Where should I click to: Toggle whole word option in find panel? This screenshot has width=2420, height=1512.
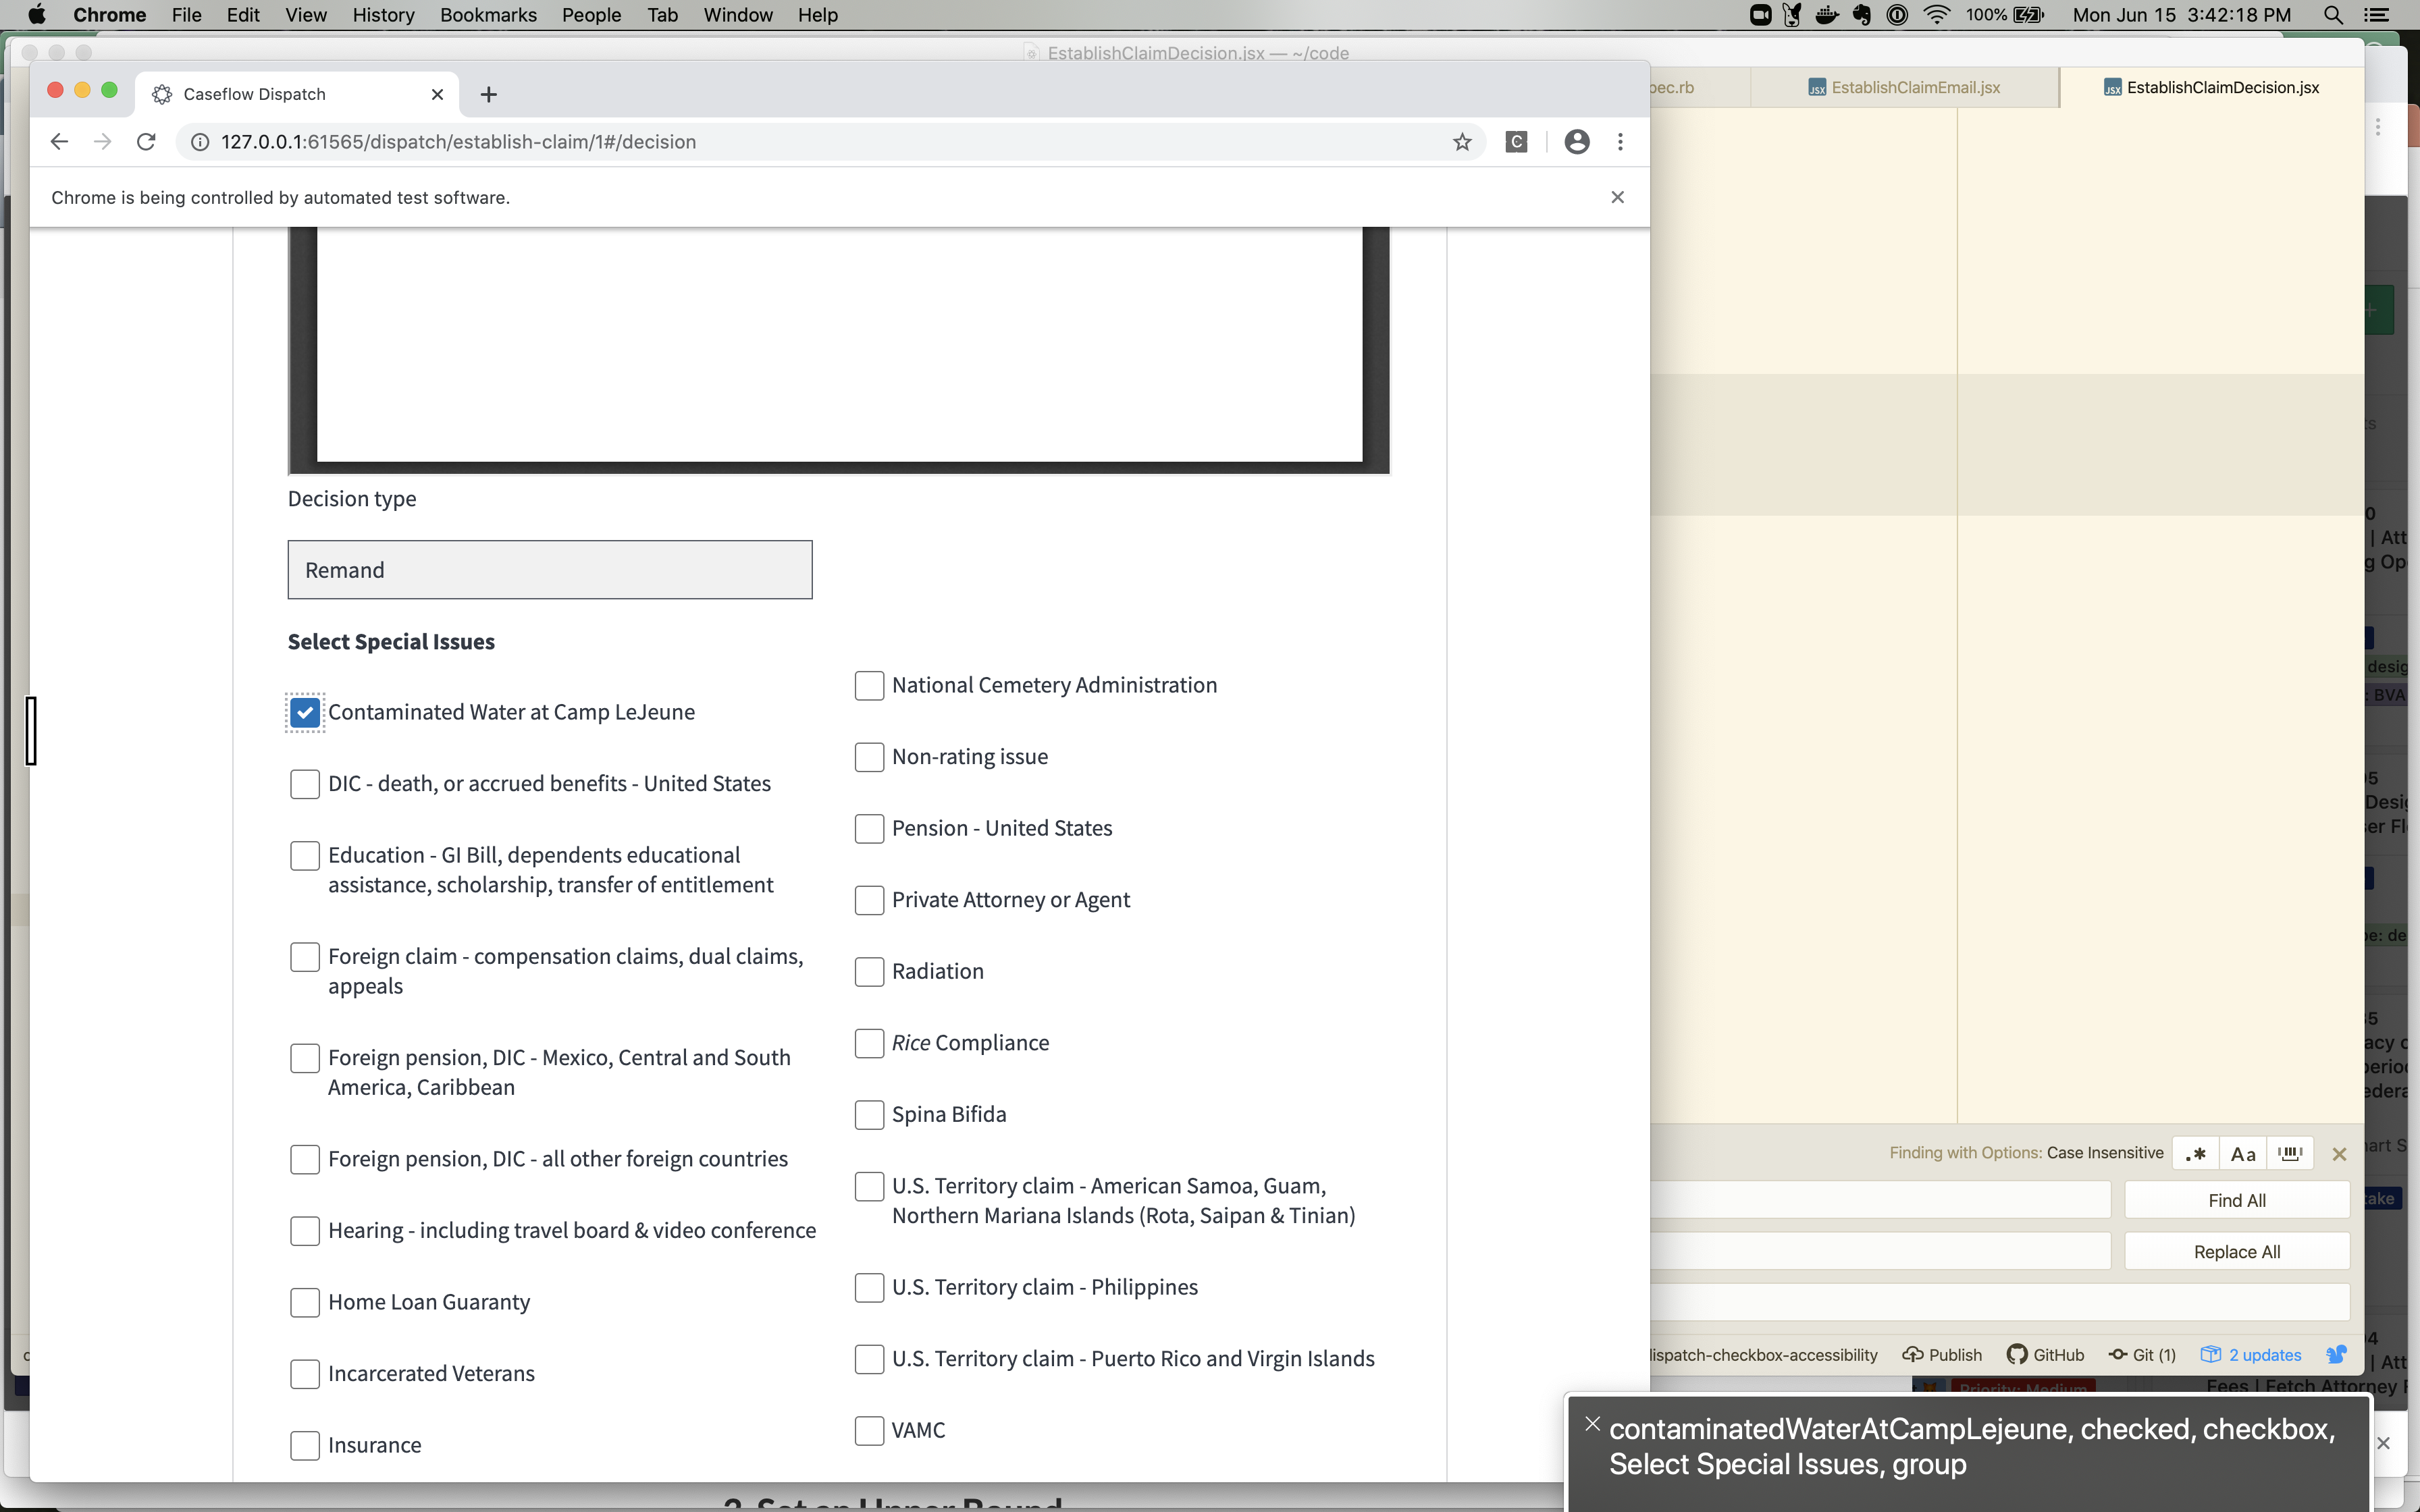click(x=2290, y=1153)
